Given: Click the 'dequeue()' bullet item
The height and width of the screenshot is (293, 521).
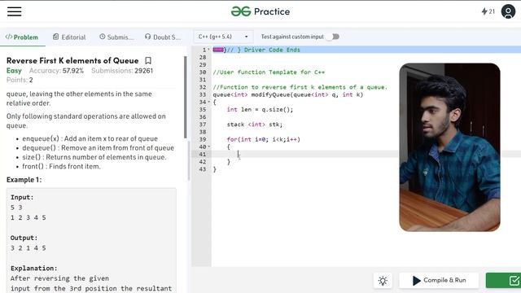Looking at the screenshot, I should [x=98, y=148].
